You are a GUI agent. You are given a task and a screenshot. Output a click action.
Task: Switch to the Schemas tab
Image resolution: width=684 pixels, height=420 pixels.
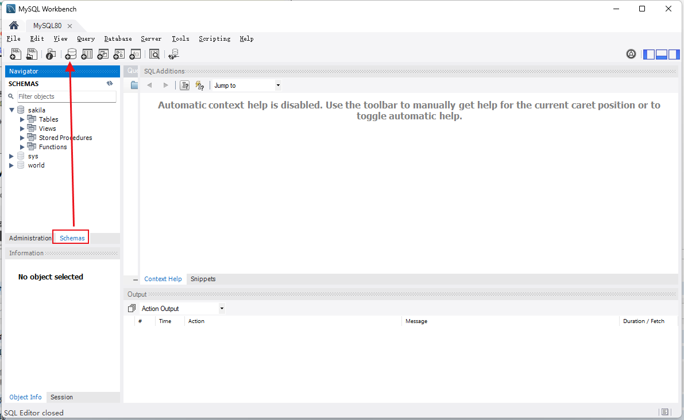click(72, 238)
